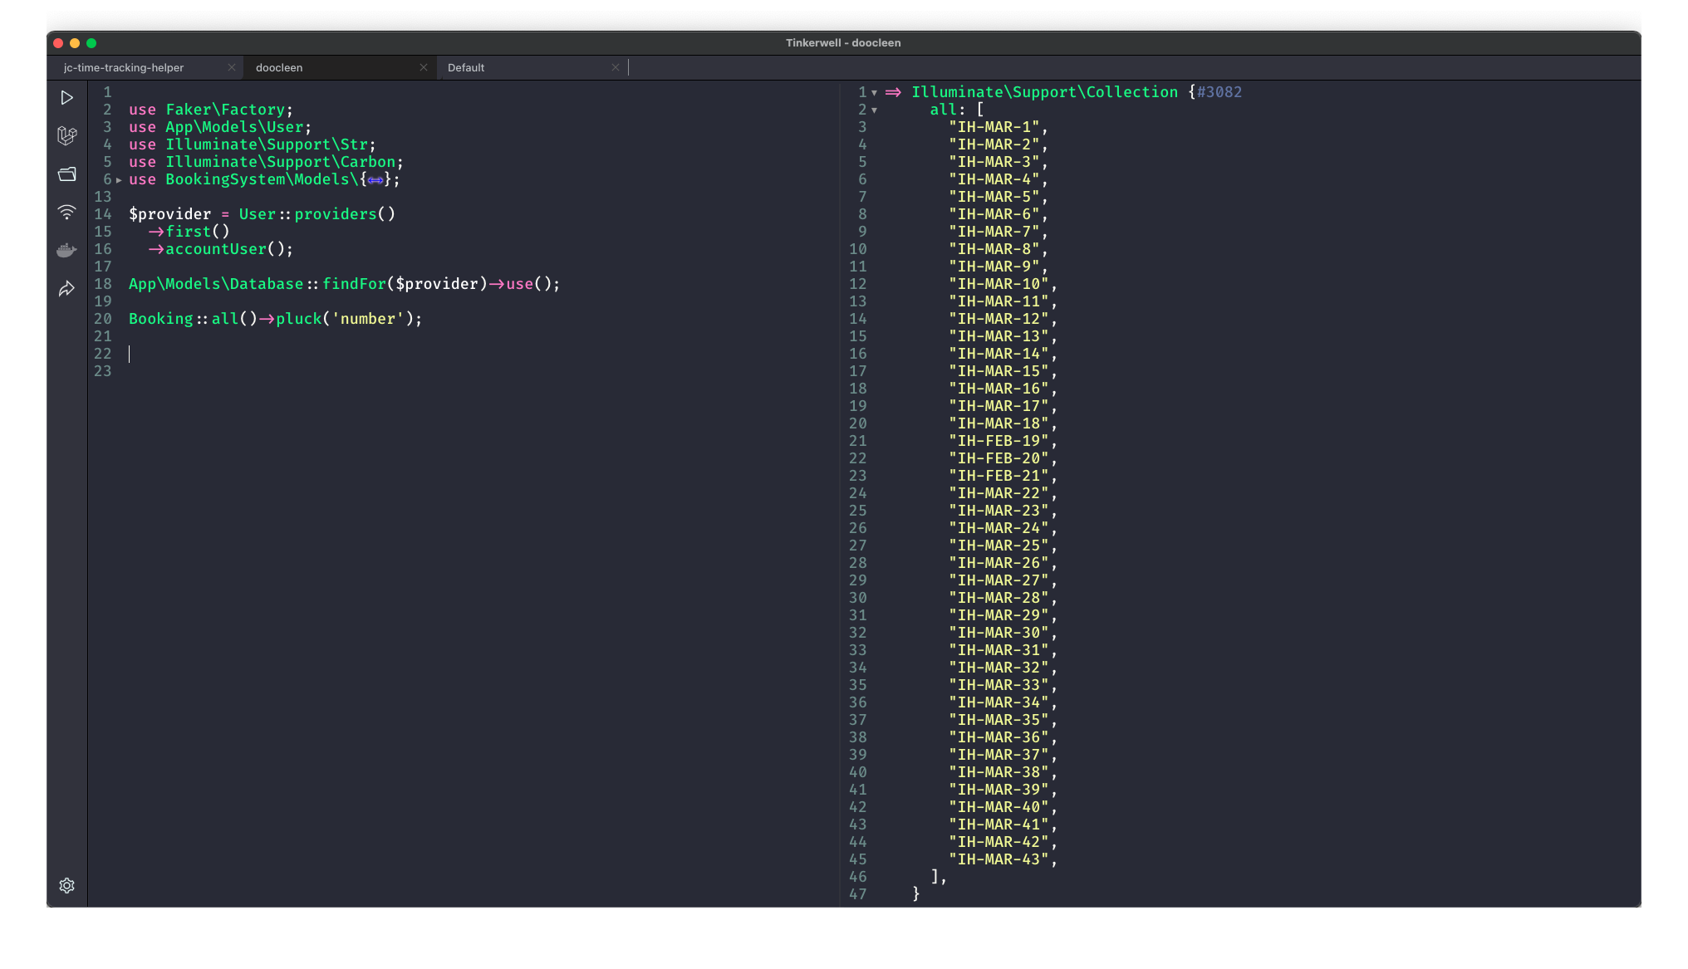
Task: Collapse the 'all' array in the output
Action: (x=875, y=110)
